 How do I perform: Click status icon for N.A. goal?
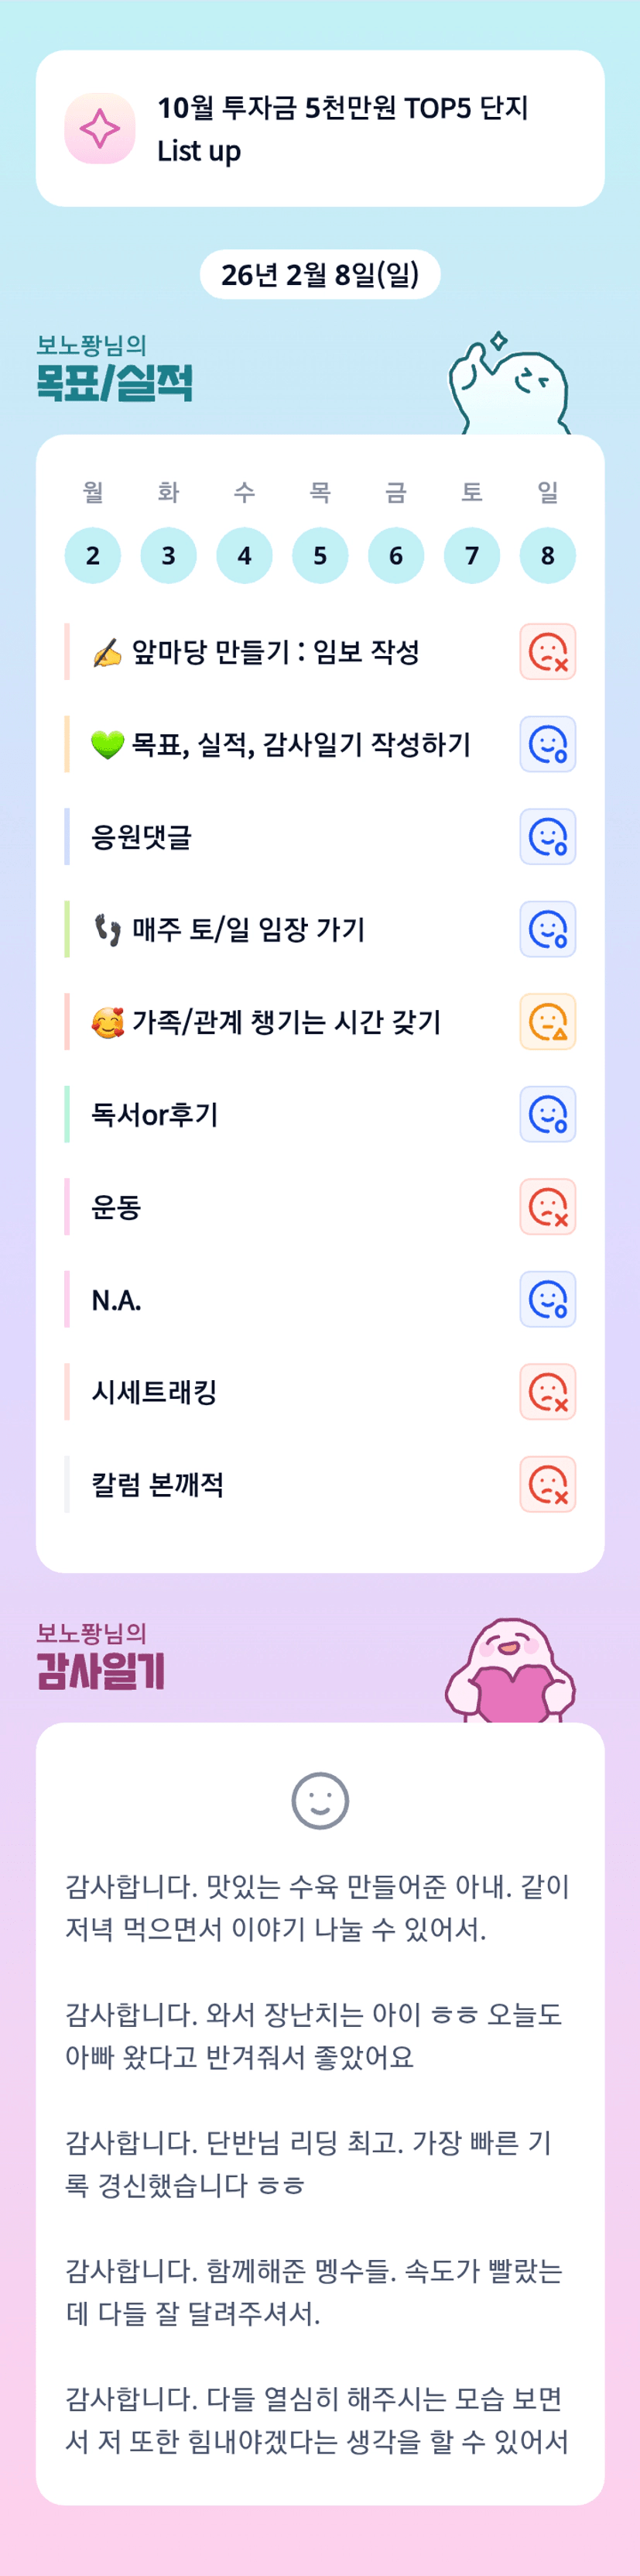[547, 1299]
